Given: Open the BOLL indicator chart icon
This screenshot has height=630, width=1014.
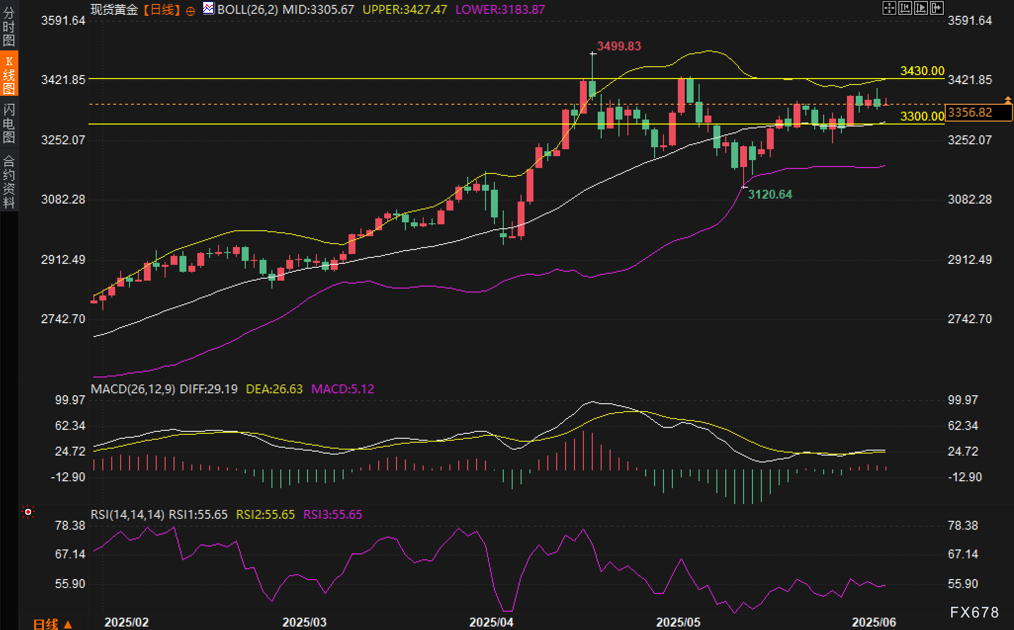Looking at the screenshot, I should 209,8.
